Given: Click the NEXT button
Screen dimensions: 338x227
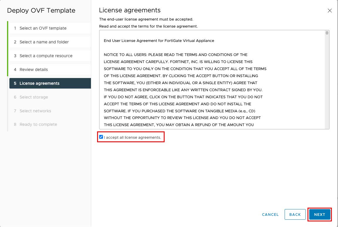Looking at the screenshot, I should [x=320, y=214].
